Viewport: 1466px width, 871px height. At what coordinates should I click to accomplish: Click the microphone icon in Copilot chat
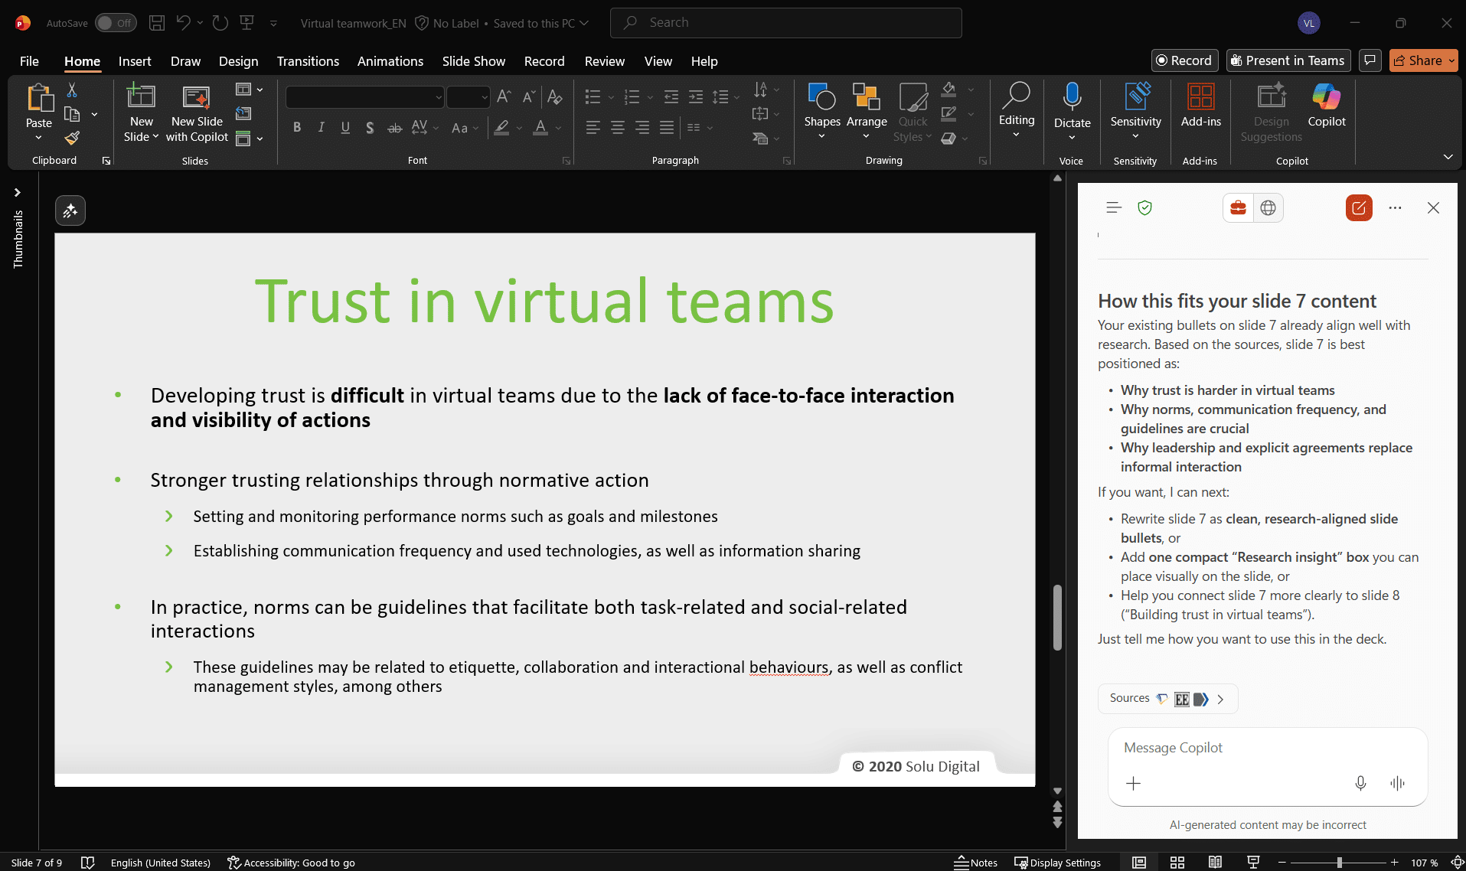[x=1360, y=783]
